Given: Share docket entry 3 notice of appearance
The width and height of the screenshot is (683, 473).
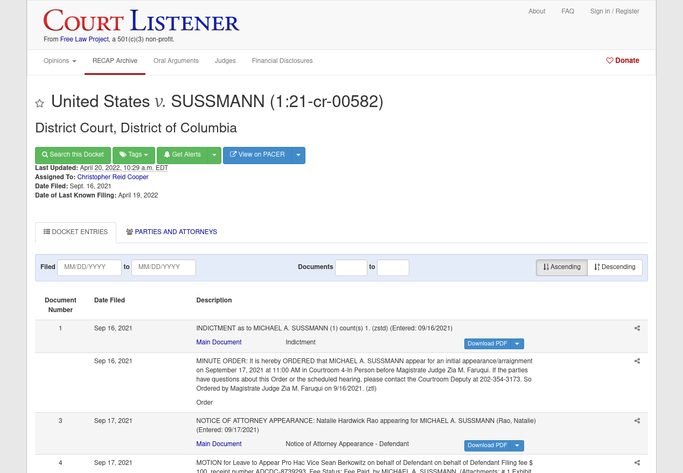Looking at the screenshot, I should 637,421.
